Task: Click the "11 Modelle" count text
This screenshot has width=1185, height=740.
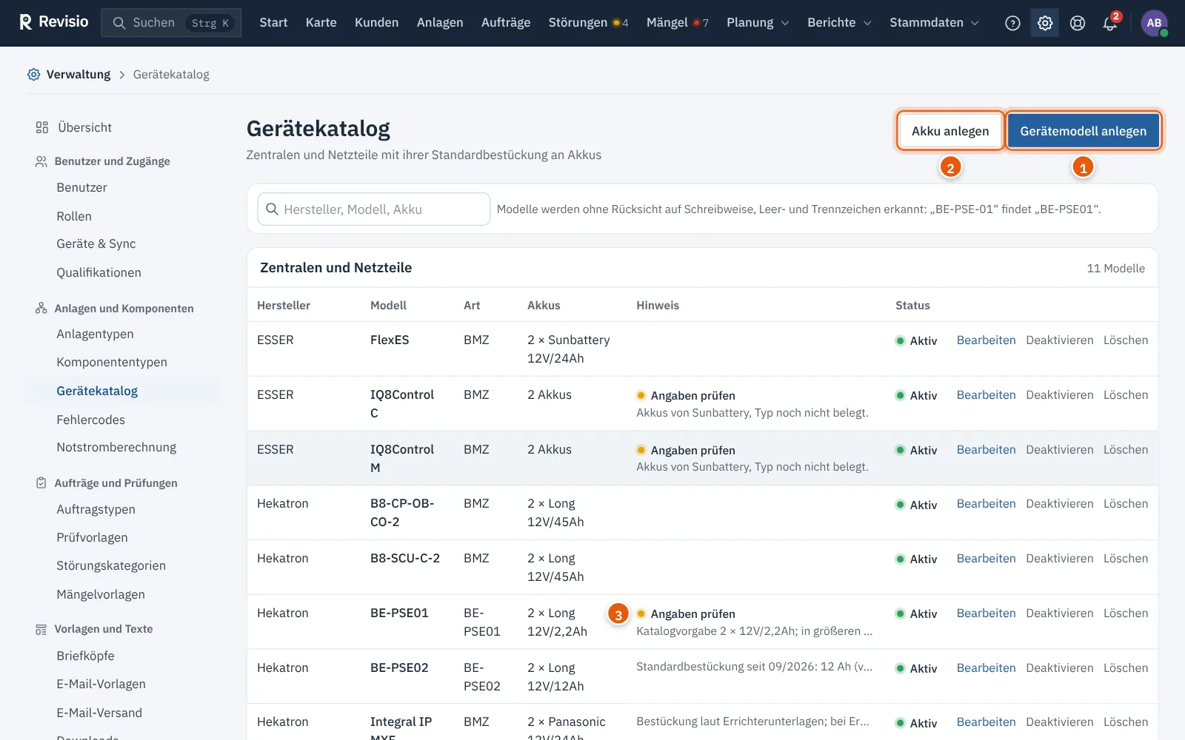Action: pyautogui.click(x=1115, y=268)
